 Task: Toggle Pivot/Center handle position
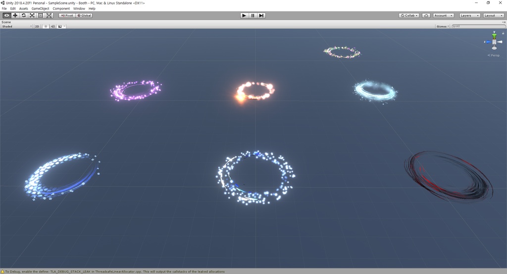67,15
